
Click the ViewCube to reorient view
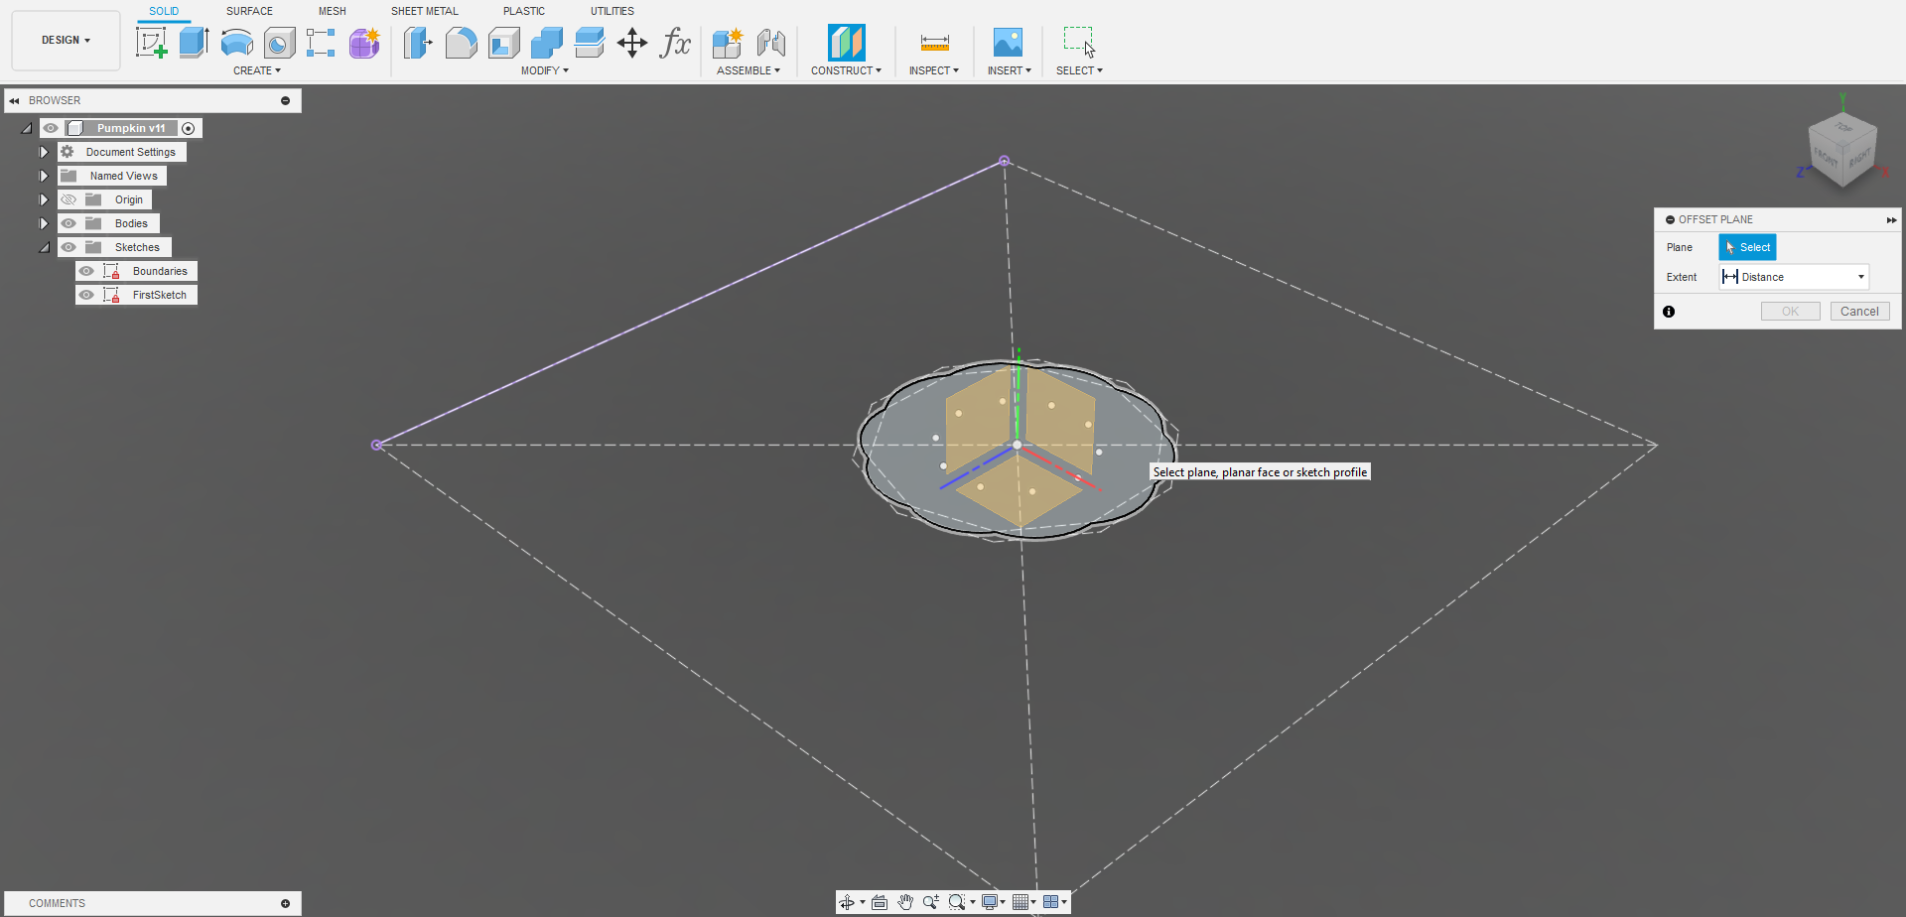1842,148
